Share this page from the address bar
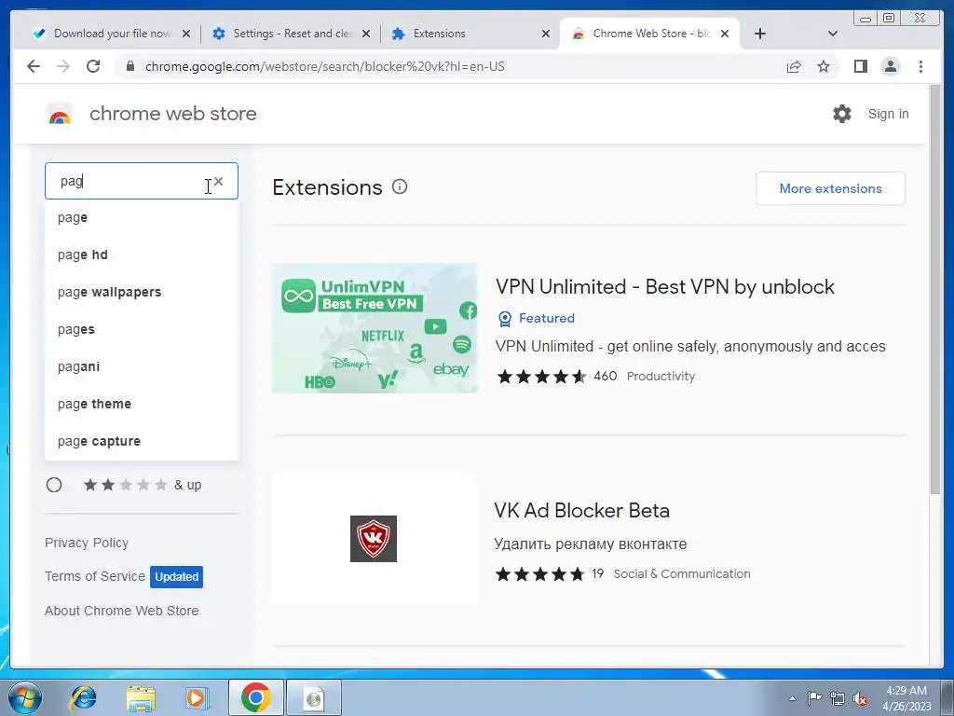Screen dimensions: 954x716 click(x=794, y=66)
